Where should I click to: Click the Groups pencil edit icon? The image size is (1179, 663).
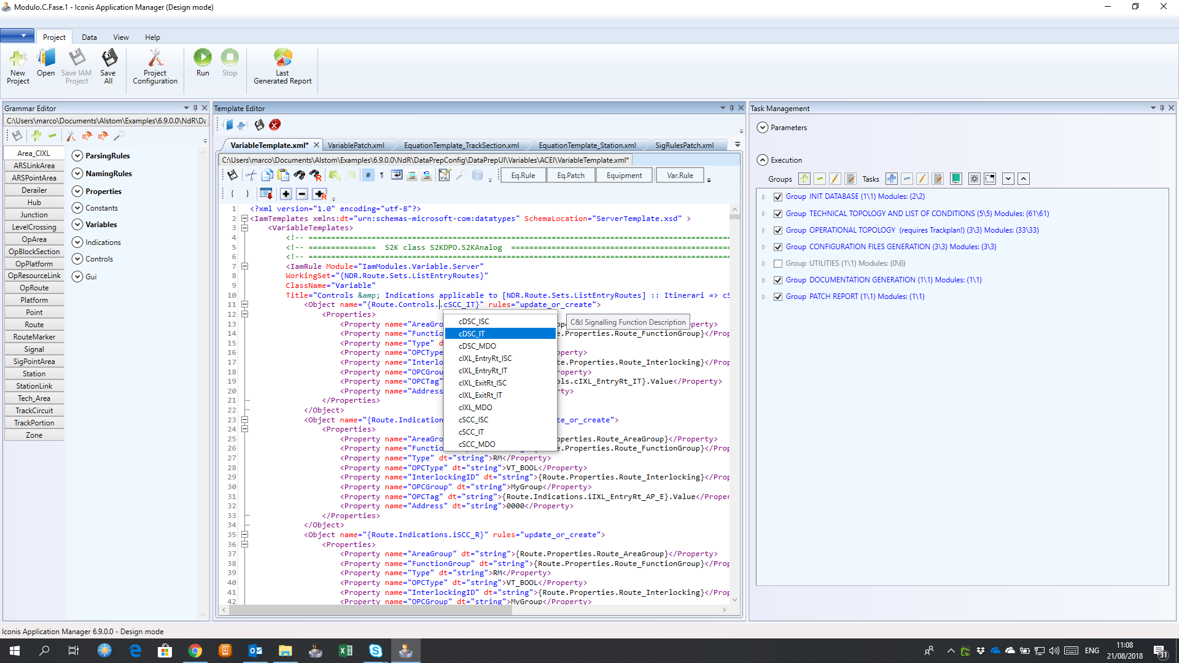pyautogui.click(x=835, y=179)
